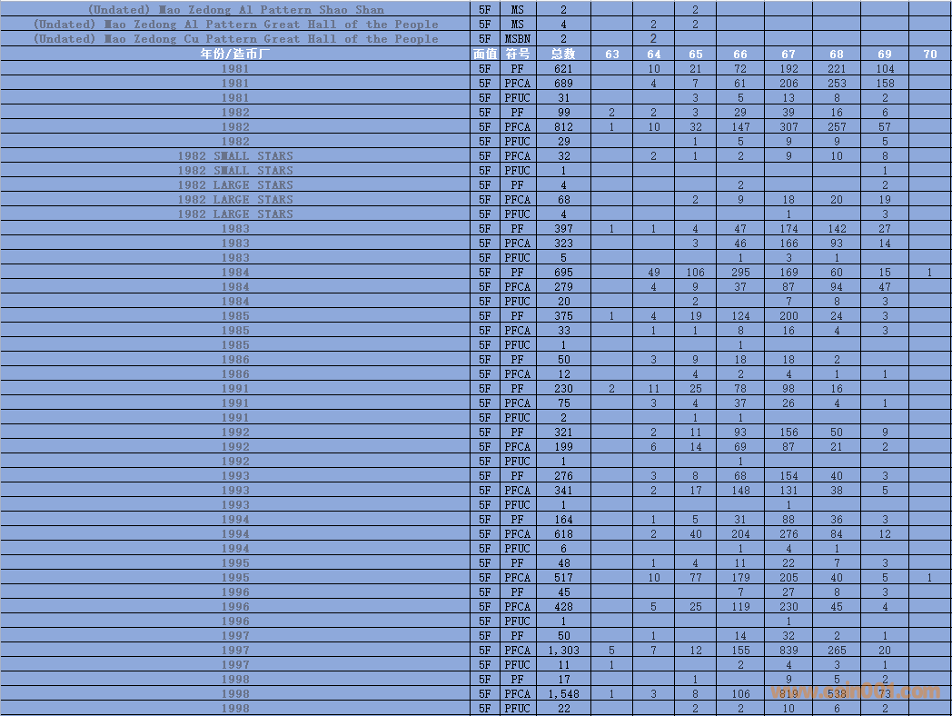Image resolution: width=952 pixels, height=716 pixels.
Task: Click the 年份/造币厂 column header
Action: point(235,54)
